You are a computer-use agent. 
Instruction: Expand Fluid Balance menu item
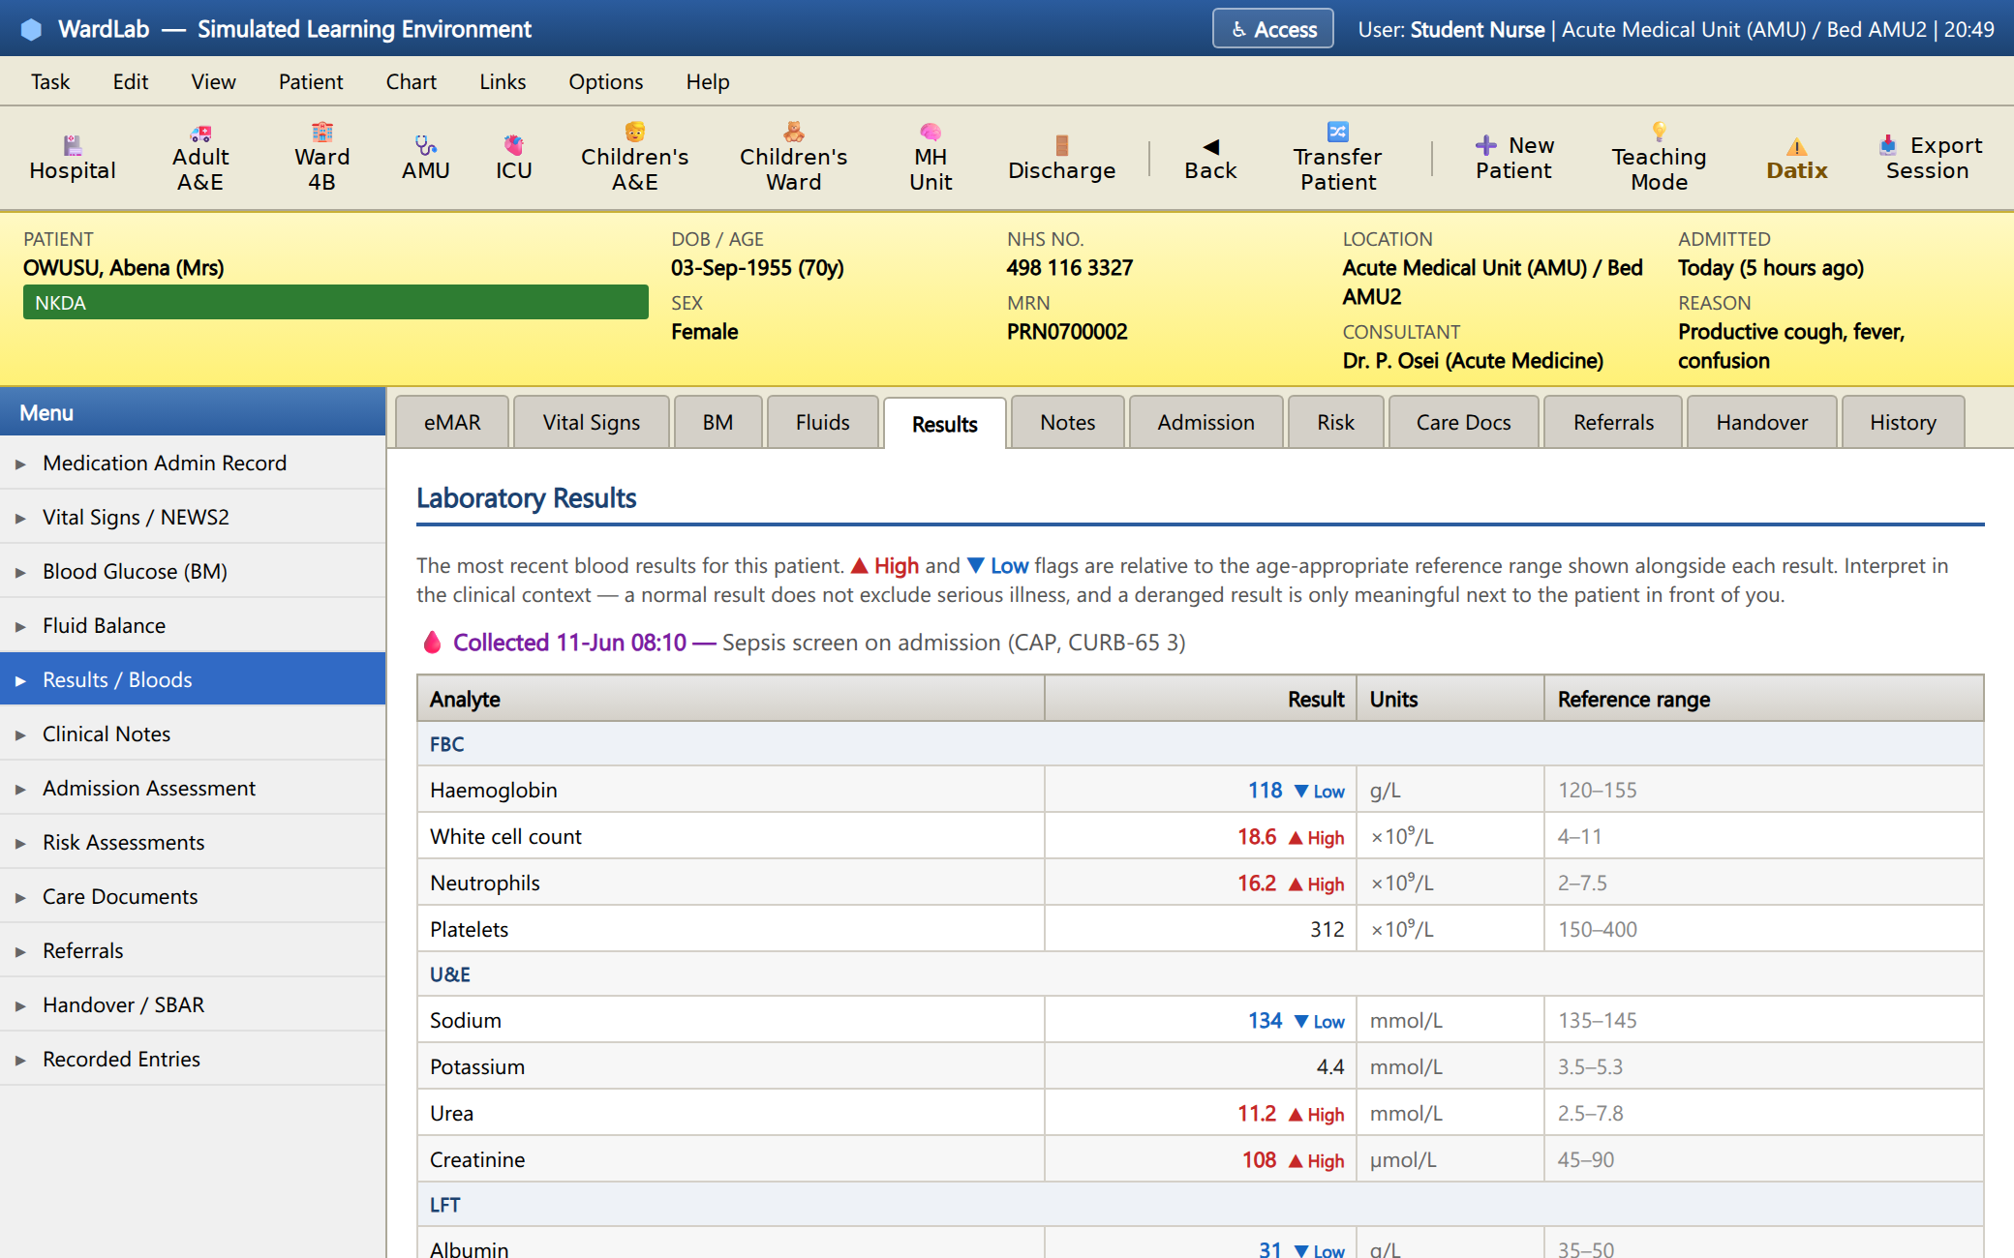coord(193,626)
